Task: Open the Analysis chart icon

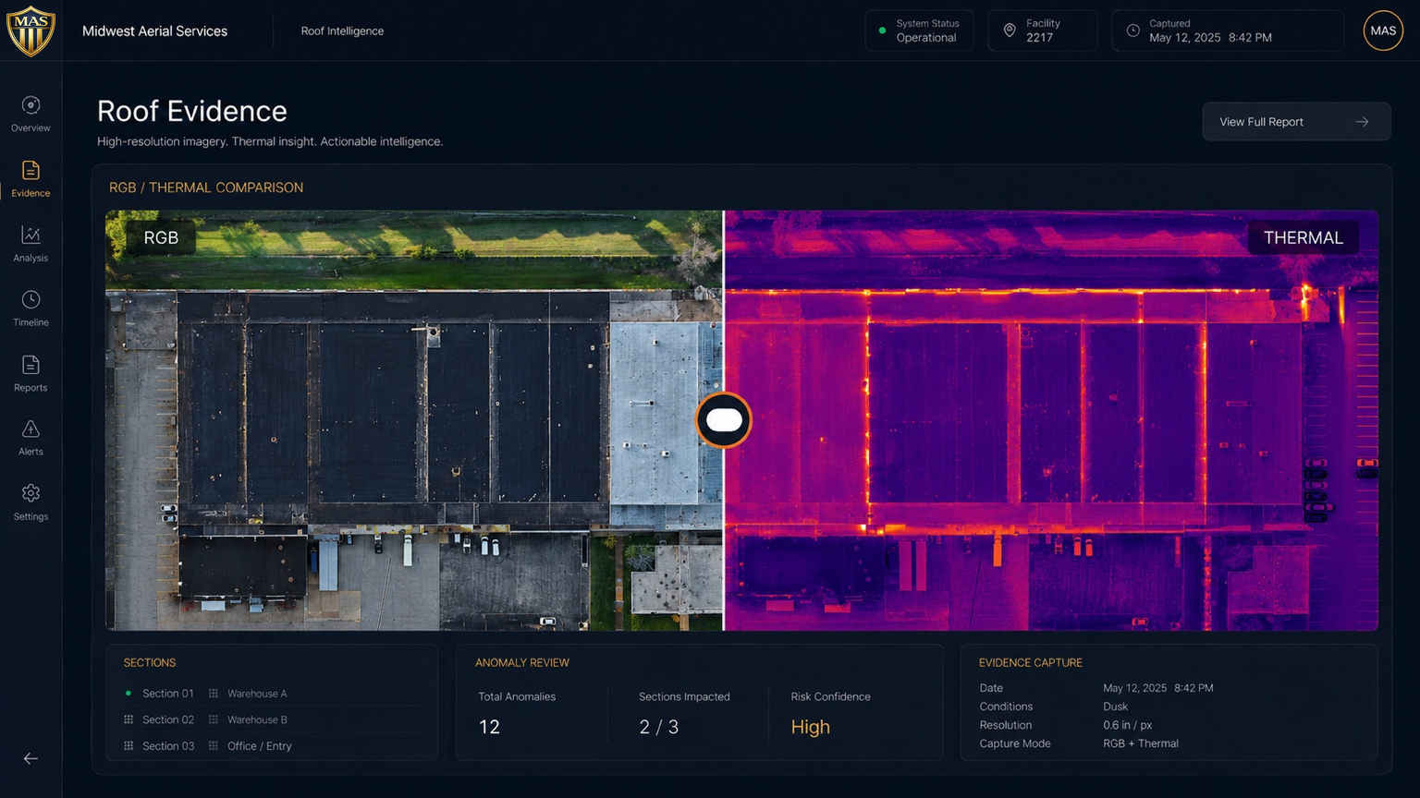Action: click(x=31, y=235)
